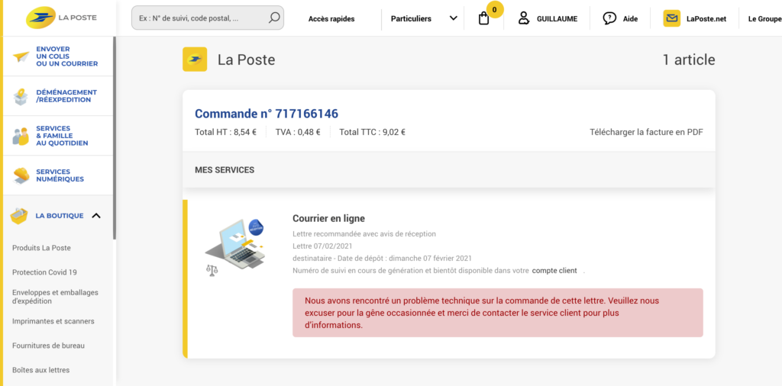Click the Services Numériques cloud icon

click(21, 175)
